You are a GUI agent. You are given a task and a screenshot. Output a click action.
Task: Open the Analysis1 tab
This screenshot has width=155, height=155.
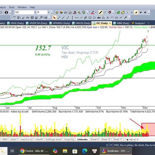(x=138, y=23)
